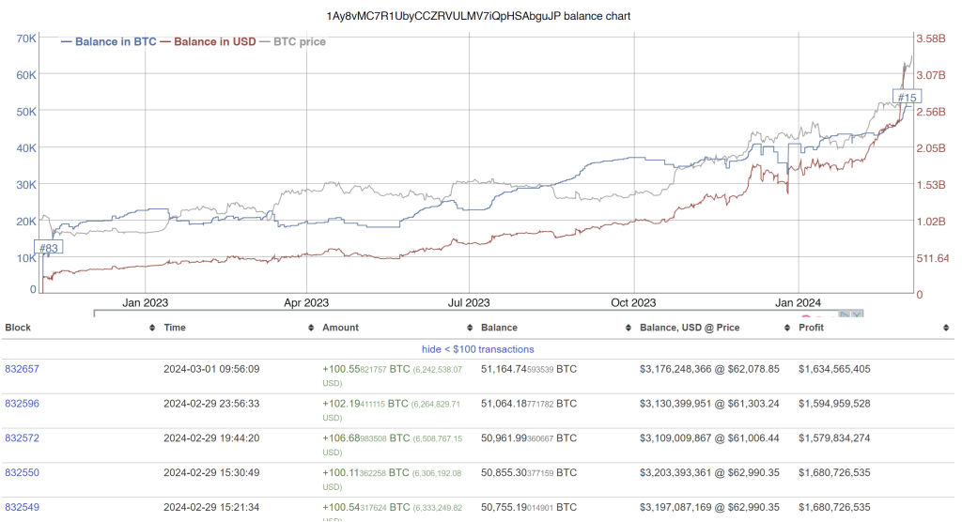
Task: Click the 70K left axis label
Action: 26,38
